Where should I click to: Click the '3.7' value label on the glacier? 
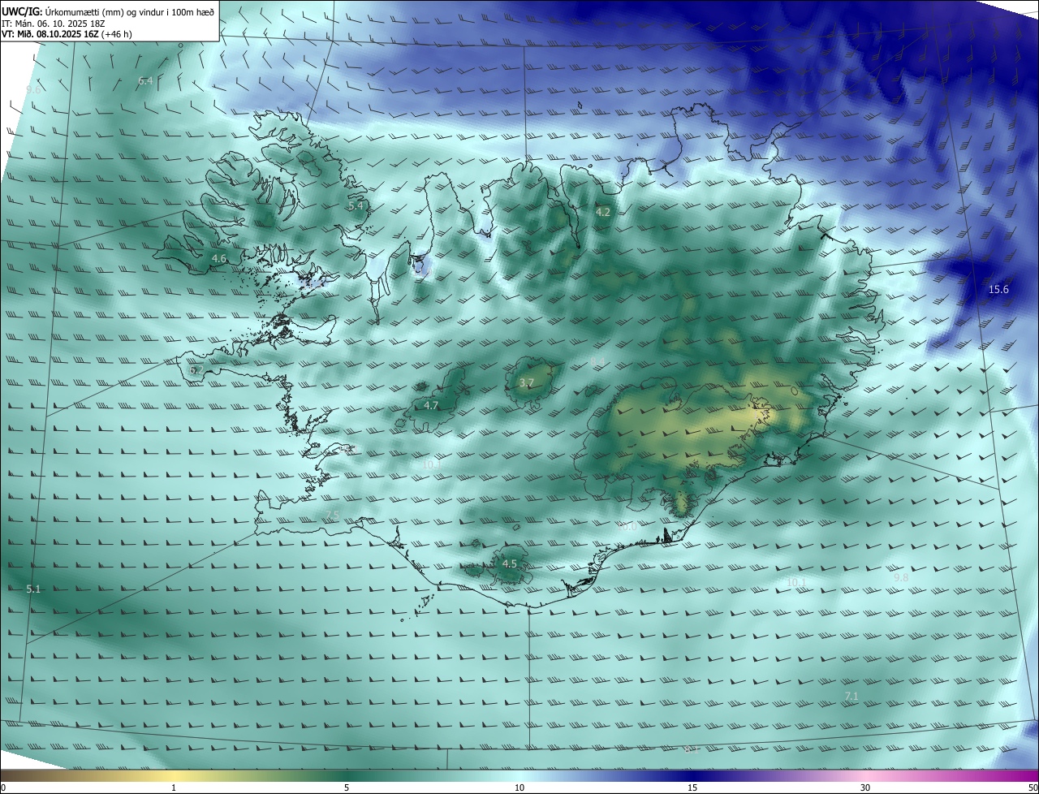click(x=526, y=382)
